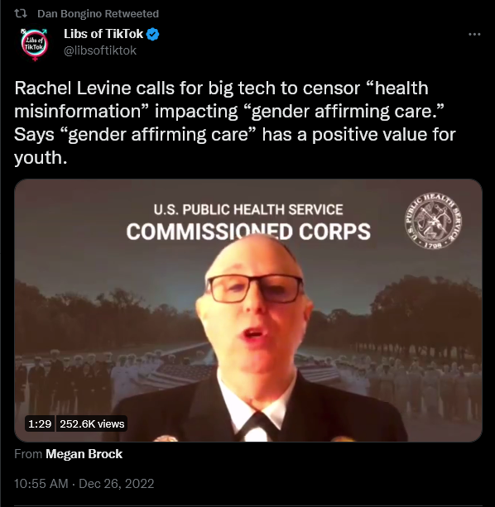This screenshot has height=507, width=495.
Task: Click the Libs of TikTok display name
Action: pyautogui.click(x=103, y=34)
